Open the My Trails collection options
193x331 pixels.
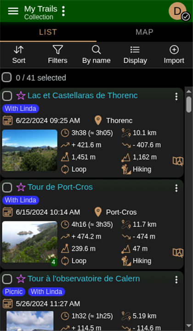pyautogui.click(x=63, y=11)
